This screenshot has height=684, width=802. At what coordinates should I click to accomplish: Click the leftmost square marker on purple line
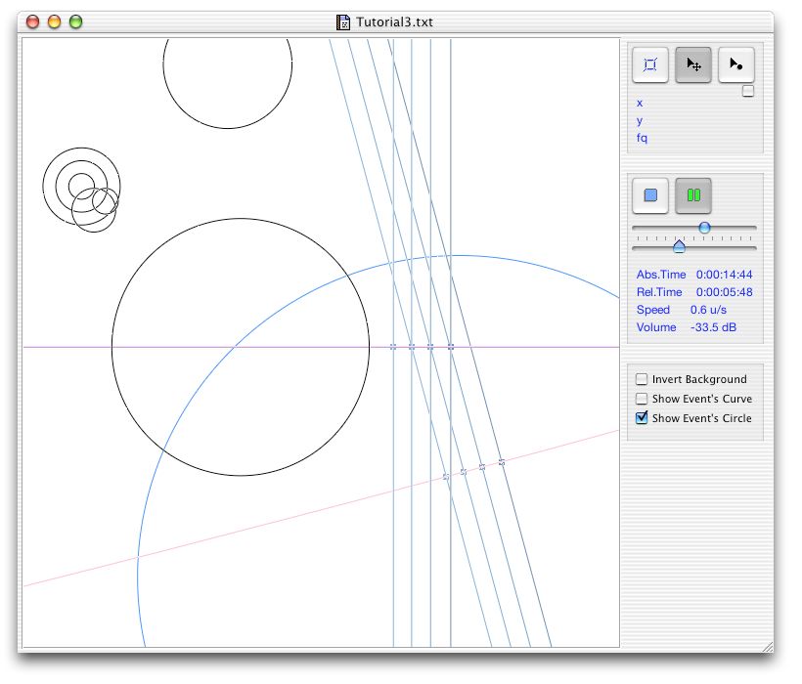(x=393, y=347)
